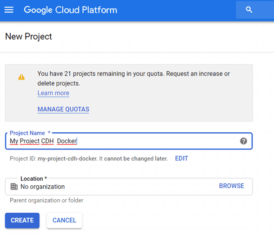Click the my-project-cdh-docker Project ID text
274x236 pixels.
point(67,159)
